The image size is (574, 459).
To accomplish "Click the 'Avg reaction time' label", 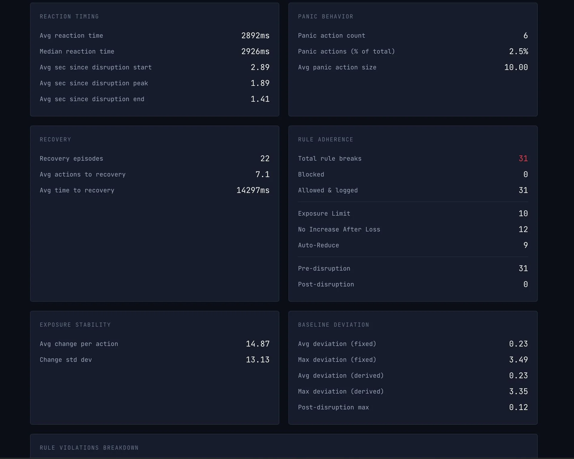I will 71,36.
